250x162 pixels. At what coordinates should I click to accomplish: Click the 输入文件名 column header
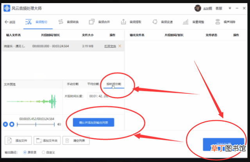[13, 35]
